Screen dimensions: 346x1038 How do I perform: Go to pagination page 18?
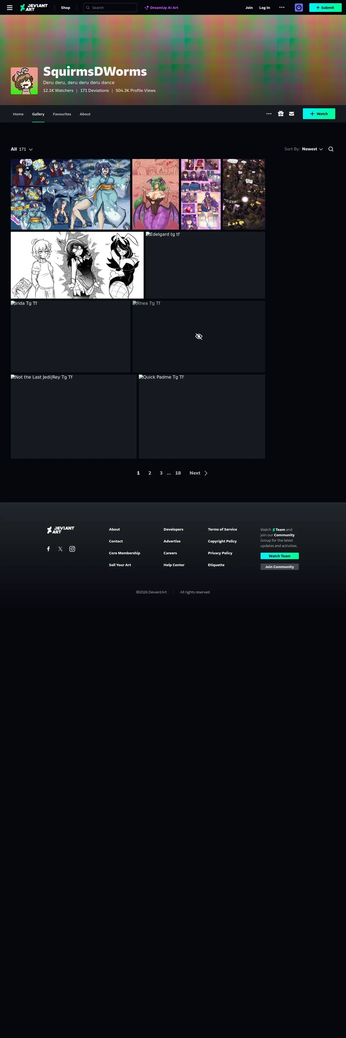178,473
